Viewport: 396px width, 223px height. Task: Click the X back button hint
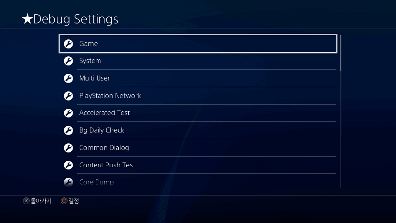pos(37,201)
